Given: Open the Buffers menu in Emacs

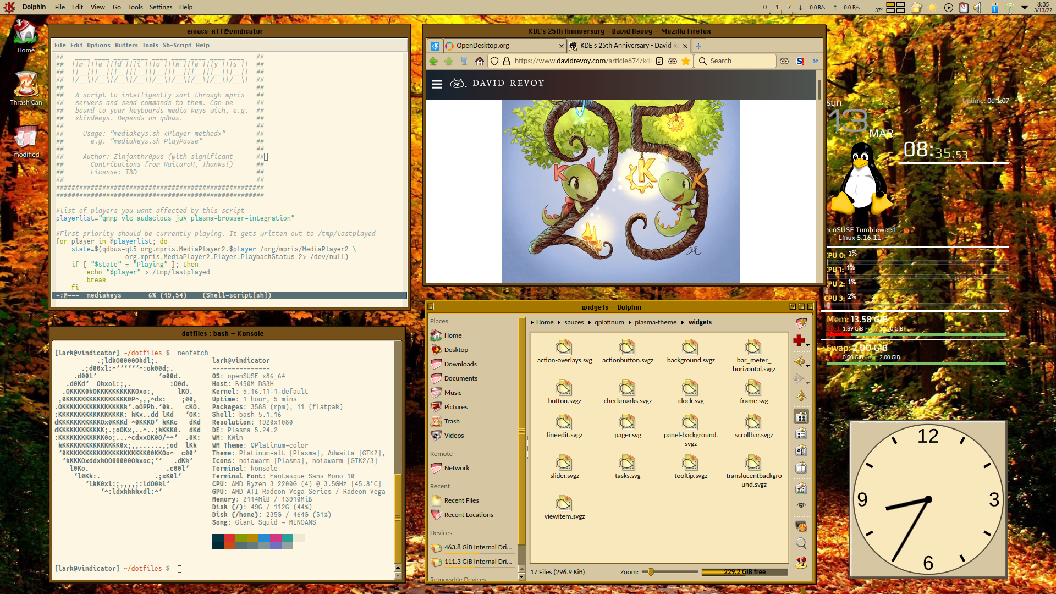Looking at the screenshot, I should pyautogui.click(x=126, y=45).
